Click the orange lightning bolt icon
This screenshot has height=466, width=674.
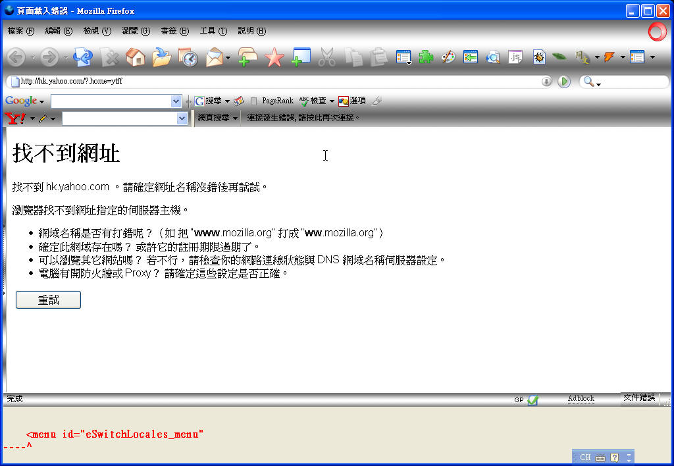[609, 57]
